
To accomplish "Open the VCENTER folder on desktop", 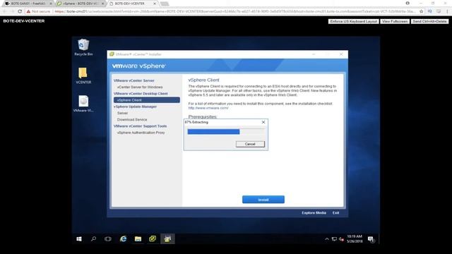I will point(83,75).
